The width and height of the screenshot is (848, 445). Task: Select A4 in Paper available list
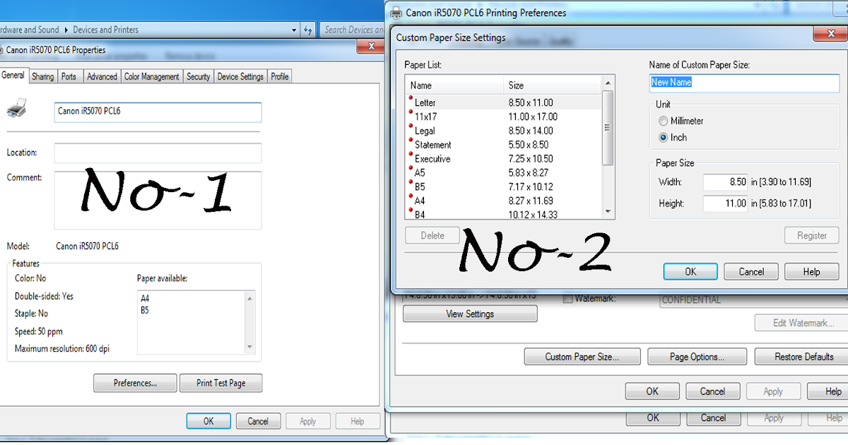[145, 299]
